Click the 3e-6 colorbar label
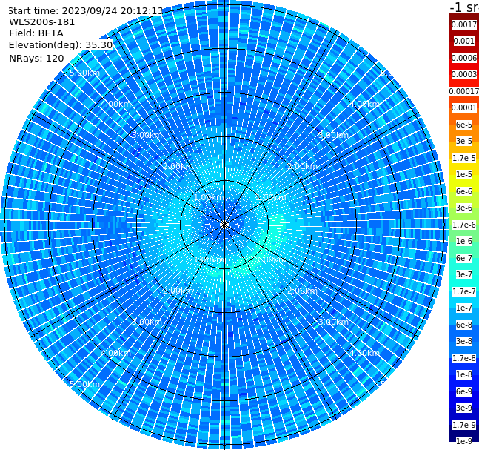 point(463,208)
